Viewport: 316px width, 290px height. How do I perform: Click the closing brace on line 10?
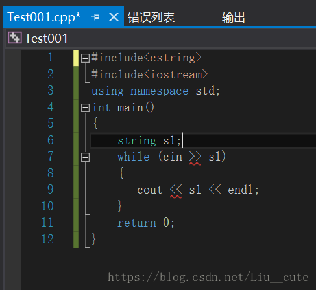point(119,206)
